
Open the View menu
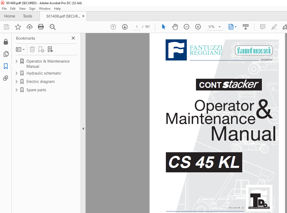click(22, 9)
